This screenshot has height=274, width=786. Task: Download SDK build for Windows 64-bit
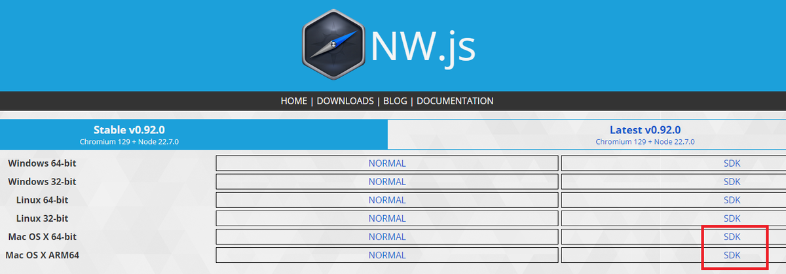(x=673, y=163)
